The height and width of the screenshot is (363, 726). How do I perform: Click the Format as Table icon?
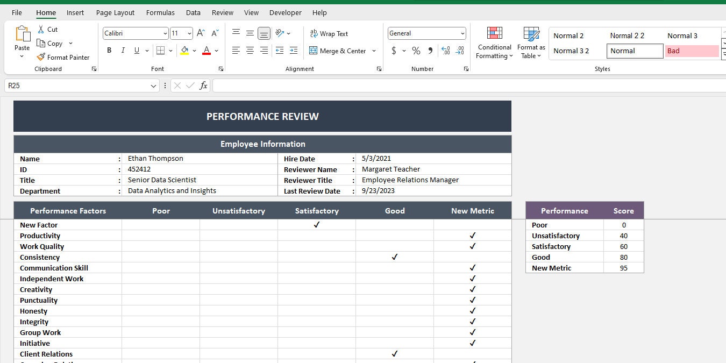(x=531, y=43)
